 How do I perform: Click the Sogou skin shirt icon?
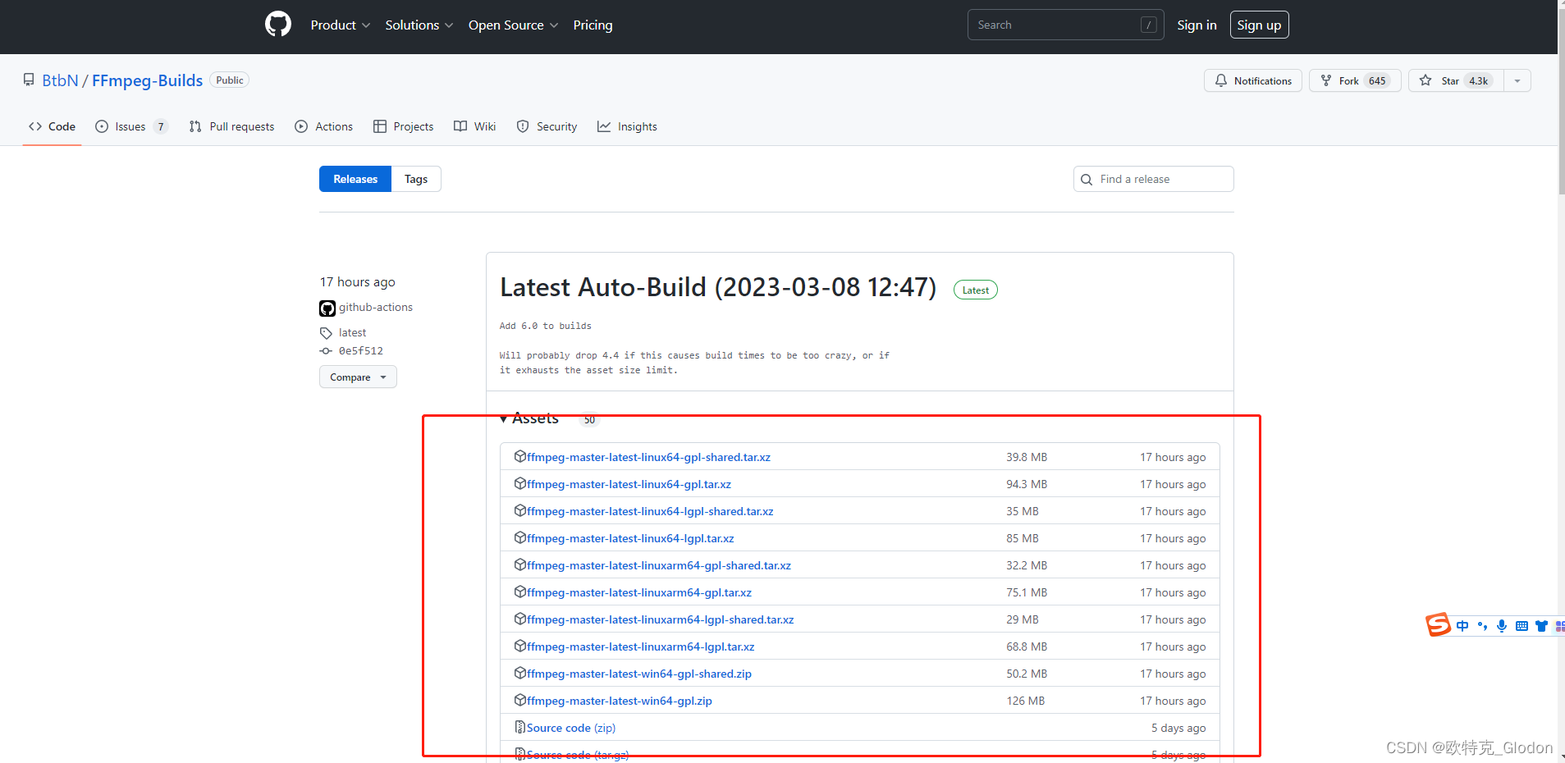pos(1541,626)
